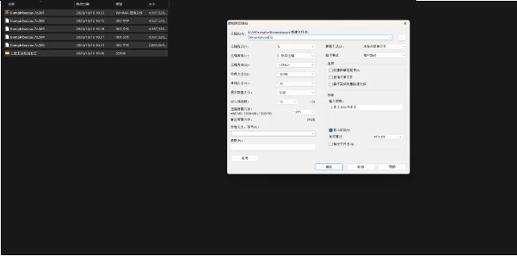Confirm with the 确定 (OK) button

(329, 167)
